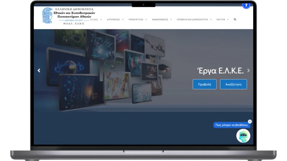Expand chevron next to Ε.Λ.Κ.Ε.
This screenshot has height=161, width=287.
pyautogui.click(x=101, y=20)
